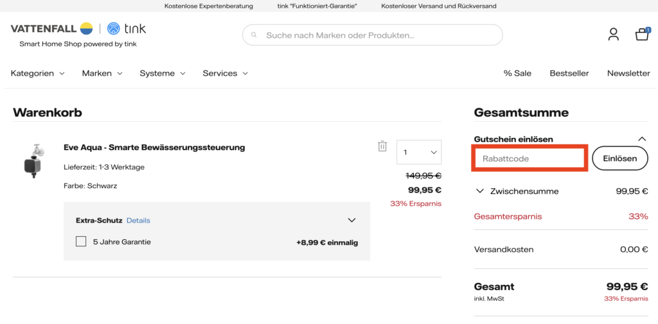Open Eve Aqua - Smarte Bewässerungssteuerung title
The image size is (658, 324).
pos(154,148)
